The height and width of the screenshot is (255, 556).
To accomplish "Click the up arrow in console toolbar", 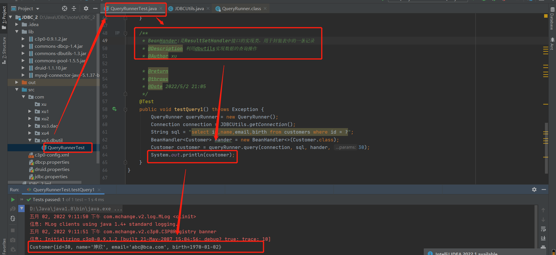I will [543, 210].
